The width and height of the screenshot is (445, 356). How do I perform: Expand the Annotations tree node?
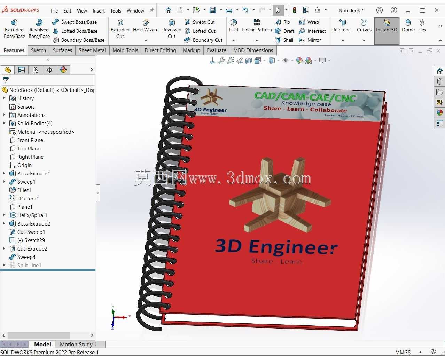pyautogui.click(x=4, y=115)
